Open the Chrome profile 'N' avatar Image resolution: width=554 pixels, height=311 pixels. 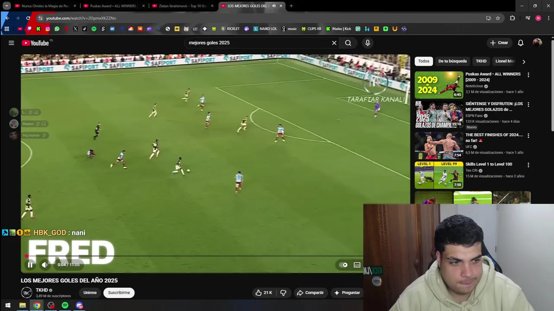(x=538, y=18)
